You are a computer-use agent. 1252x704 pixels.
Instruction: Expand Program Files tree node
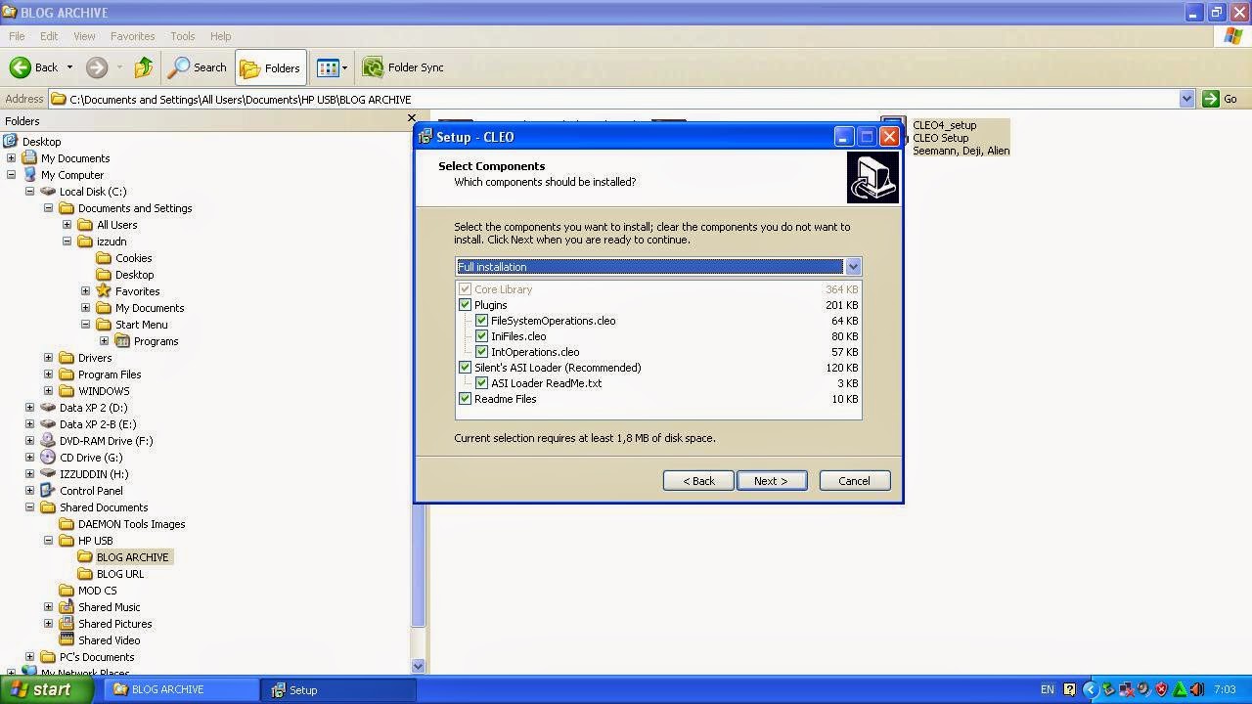48,374
